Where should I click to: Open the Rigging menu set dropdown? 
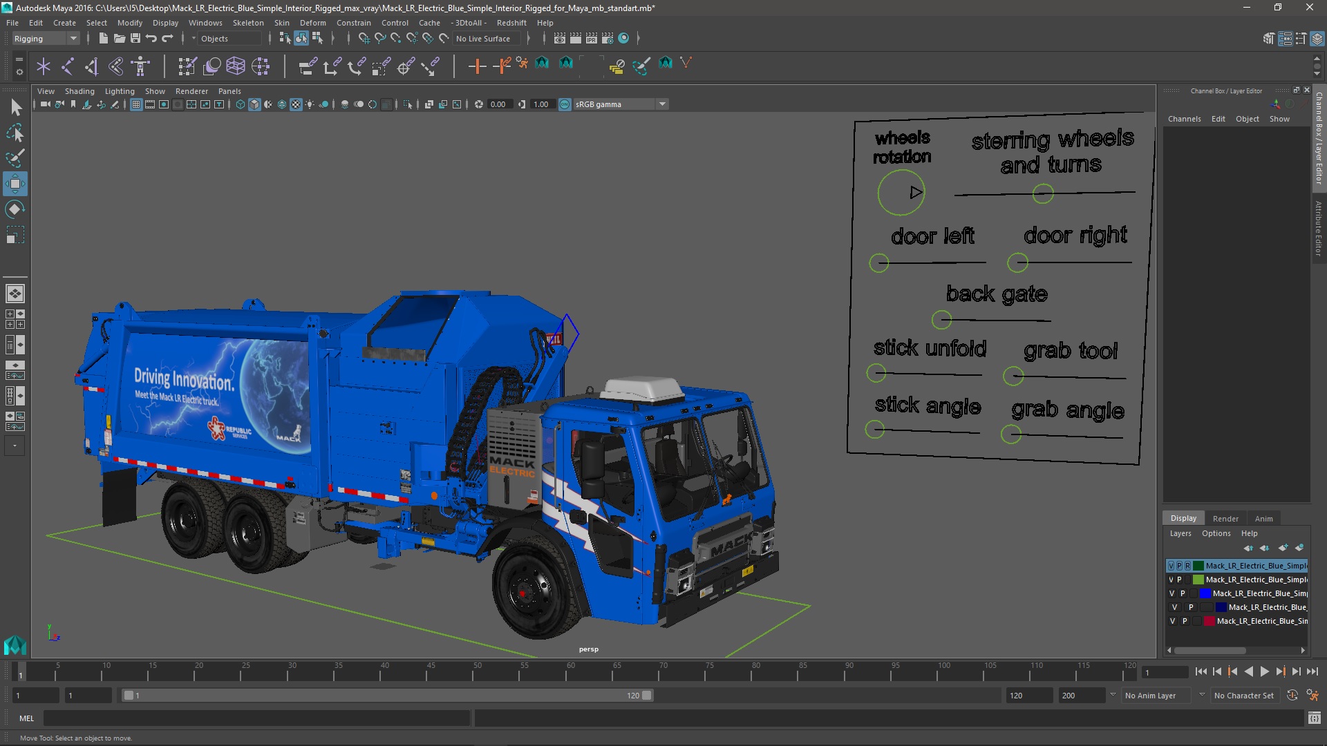point(45,39)
